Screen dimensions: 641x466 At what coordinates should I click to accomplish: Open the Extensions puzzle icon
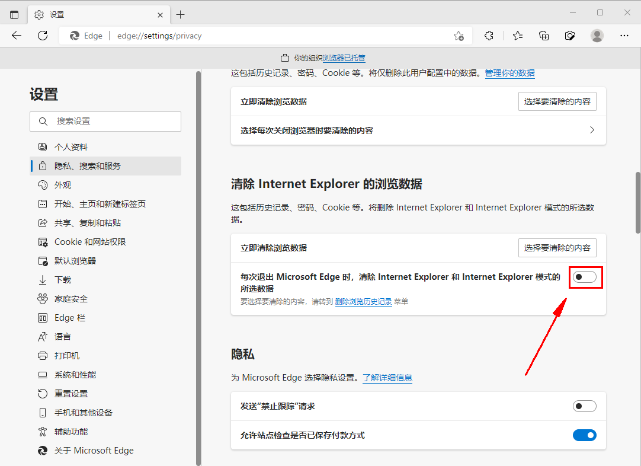pos(489,36)
